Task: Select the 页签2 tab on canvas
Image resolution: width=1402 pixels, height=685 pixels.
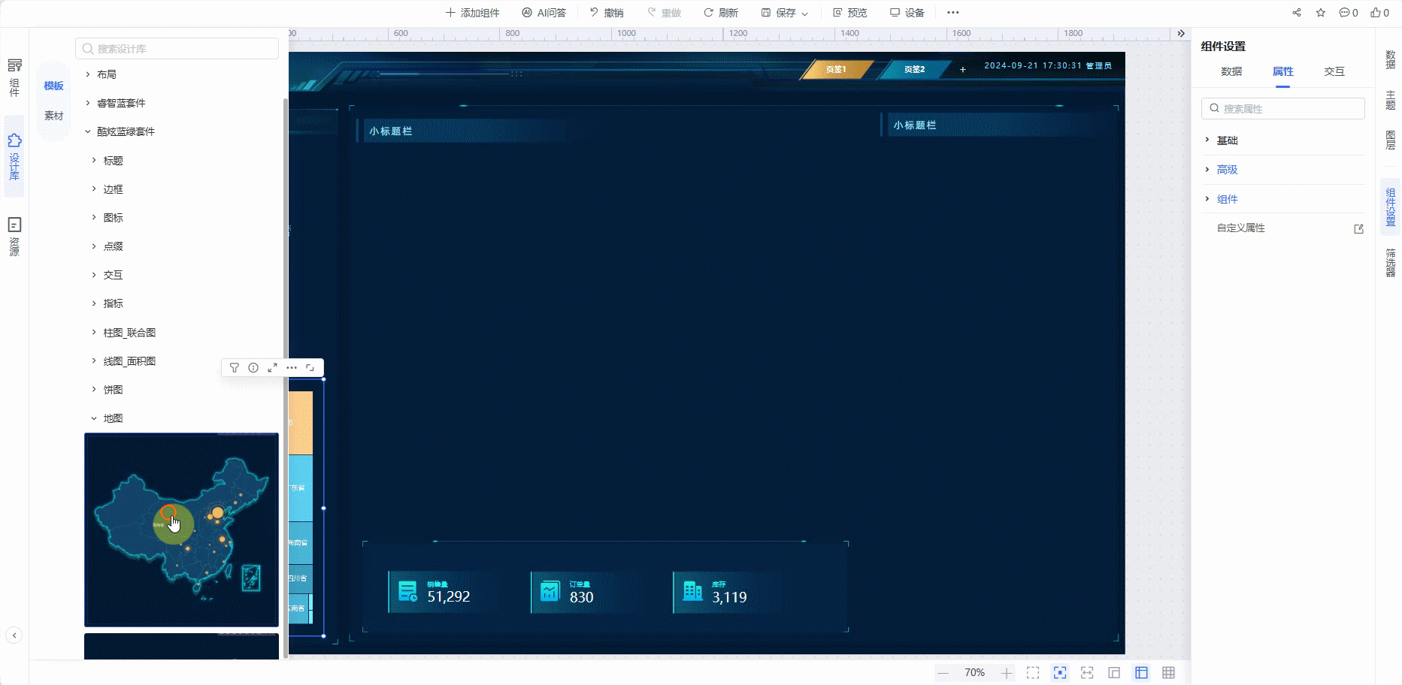Action: pos(914,69)
